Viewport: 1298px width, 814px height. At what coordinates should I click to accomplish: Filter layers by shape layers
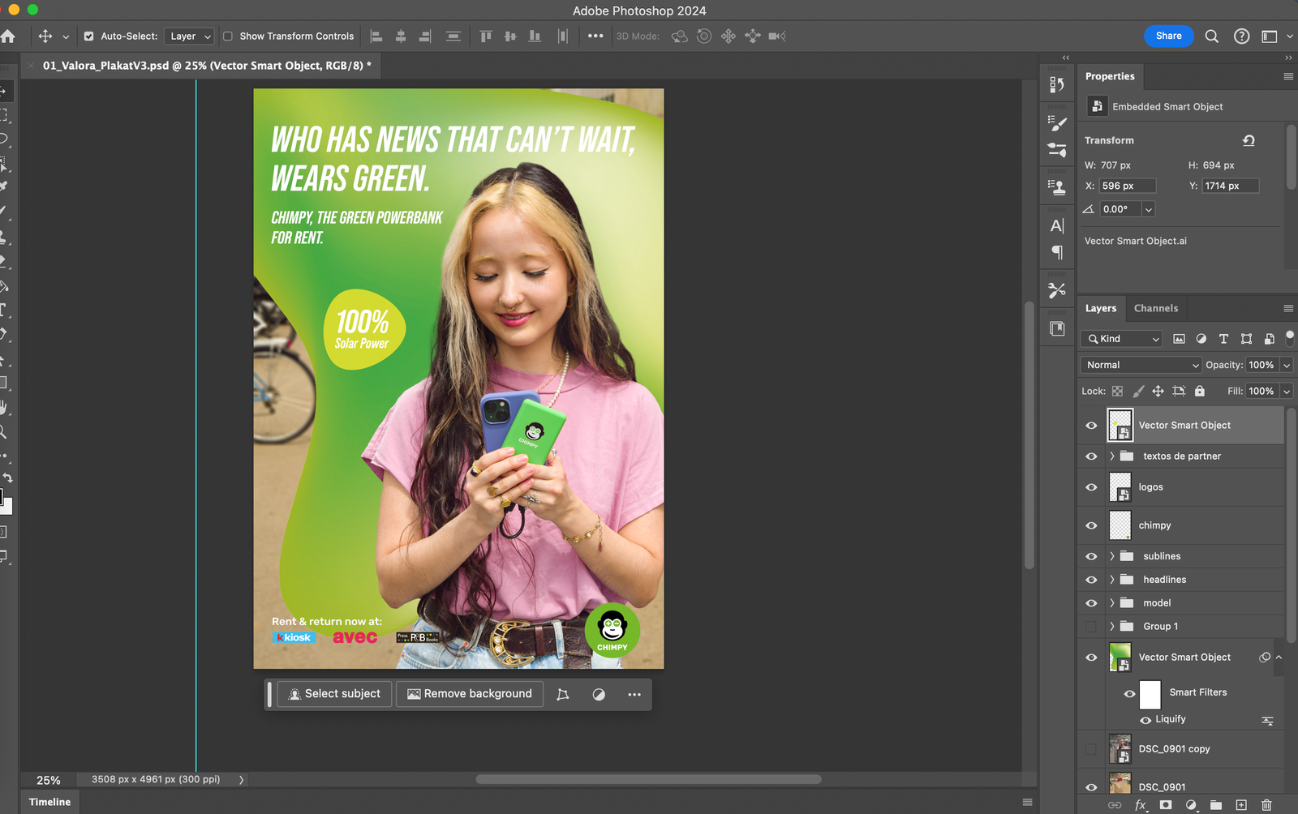pyautogui.click(x=1246, y=339)
